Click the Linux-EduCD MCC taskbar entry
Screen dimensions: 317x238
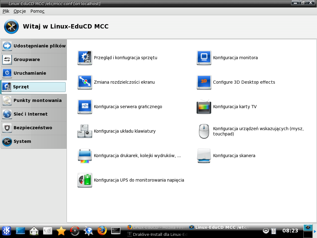click(219, 227)
